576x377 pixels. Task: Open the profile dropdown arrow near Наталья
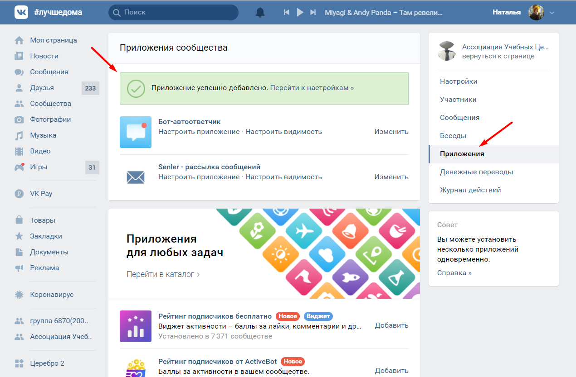[552, 13]
